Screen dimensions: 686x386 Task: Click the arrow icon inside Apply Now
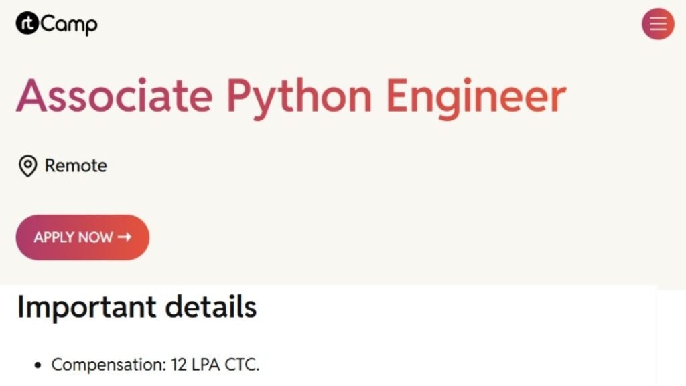coord(125,237)
